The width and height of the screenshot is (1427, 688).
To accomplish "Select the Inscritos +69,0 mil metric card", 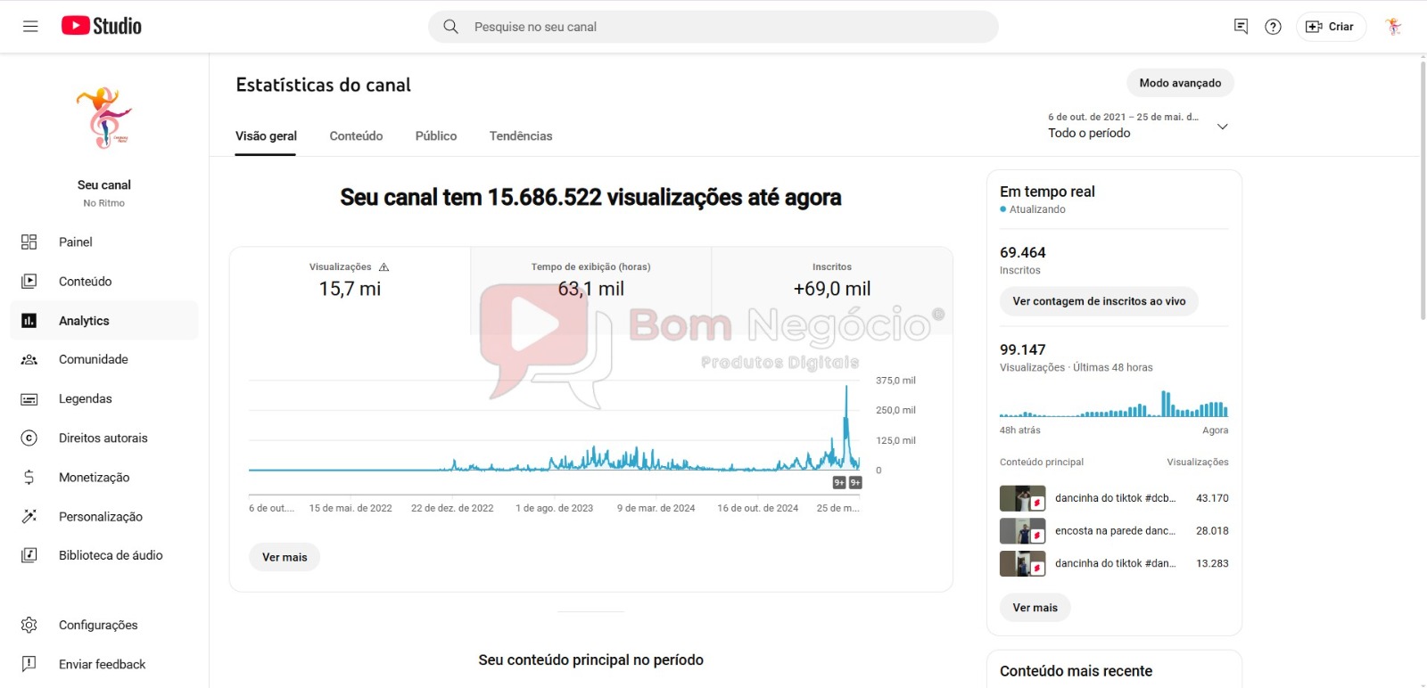I will 832,291.
